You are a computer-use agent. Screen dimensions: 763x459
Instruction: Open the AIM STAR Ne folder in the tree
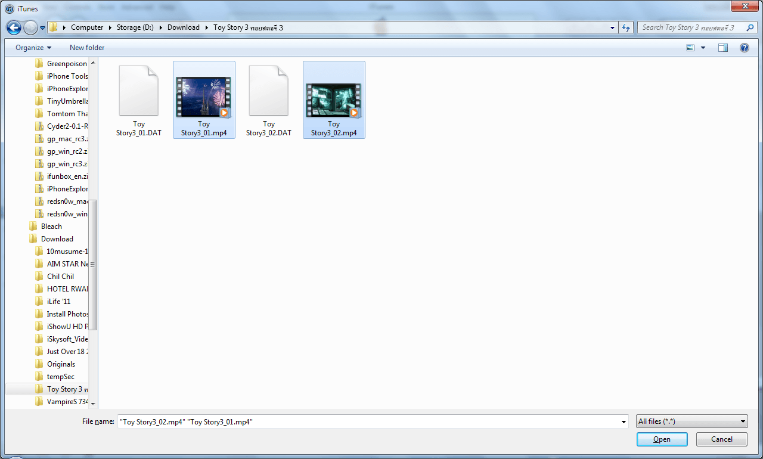(61, 264)
